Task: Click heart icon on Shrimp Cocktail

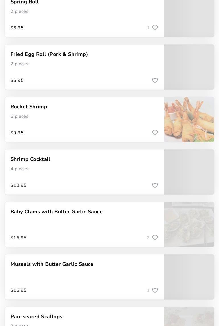Action: pos(155,185)
